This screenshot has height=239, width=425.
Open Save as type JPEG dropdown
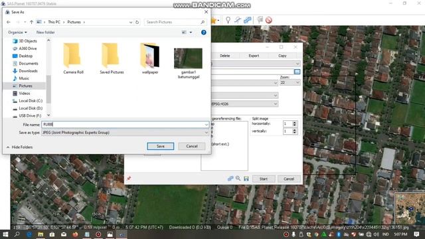(x=207, y=133)
